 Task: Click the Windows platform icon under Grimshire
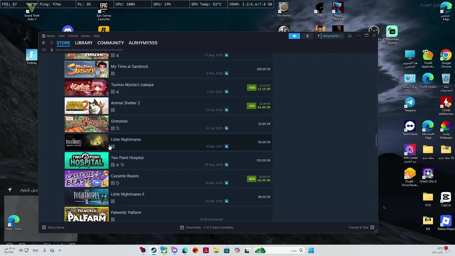point(113,128)
